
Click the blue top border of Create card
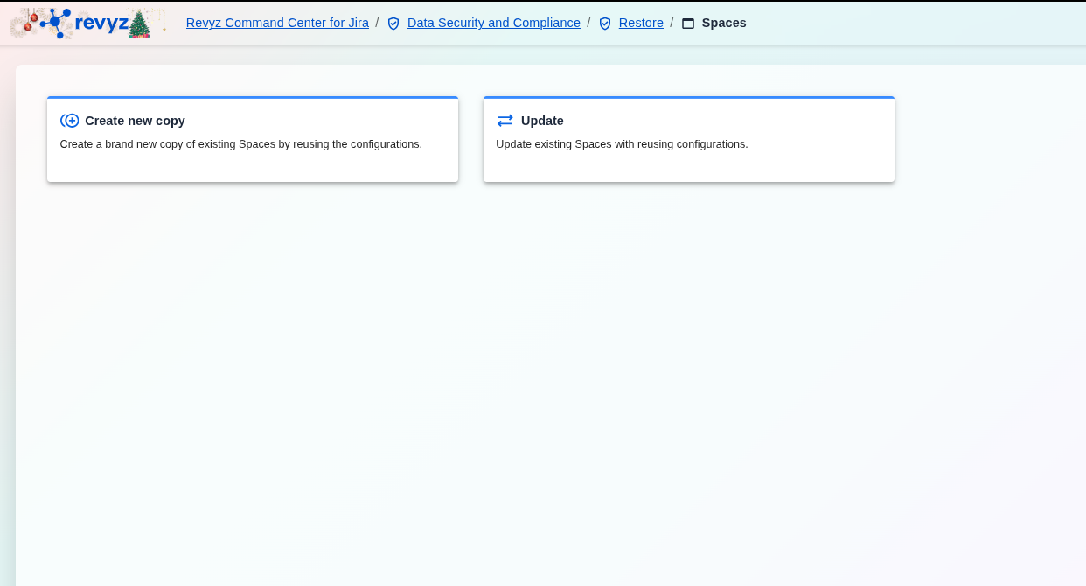[252, 98]
